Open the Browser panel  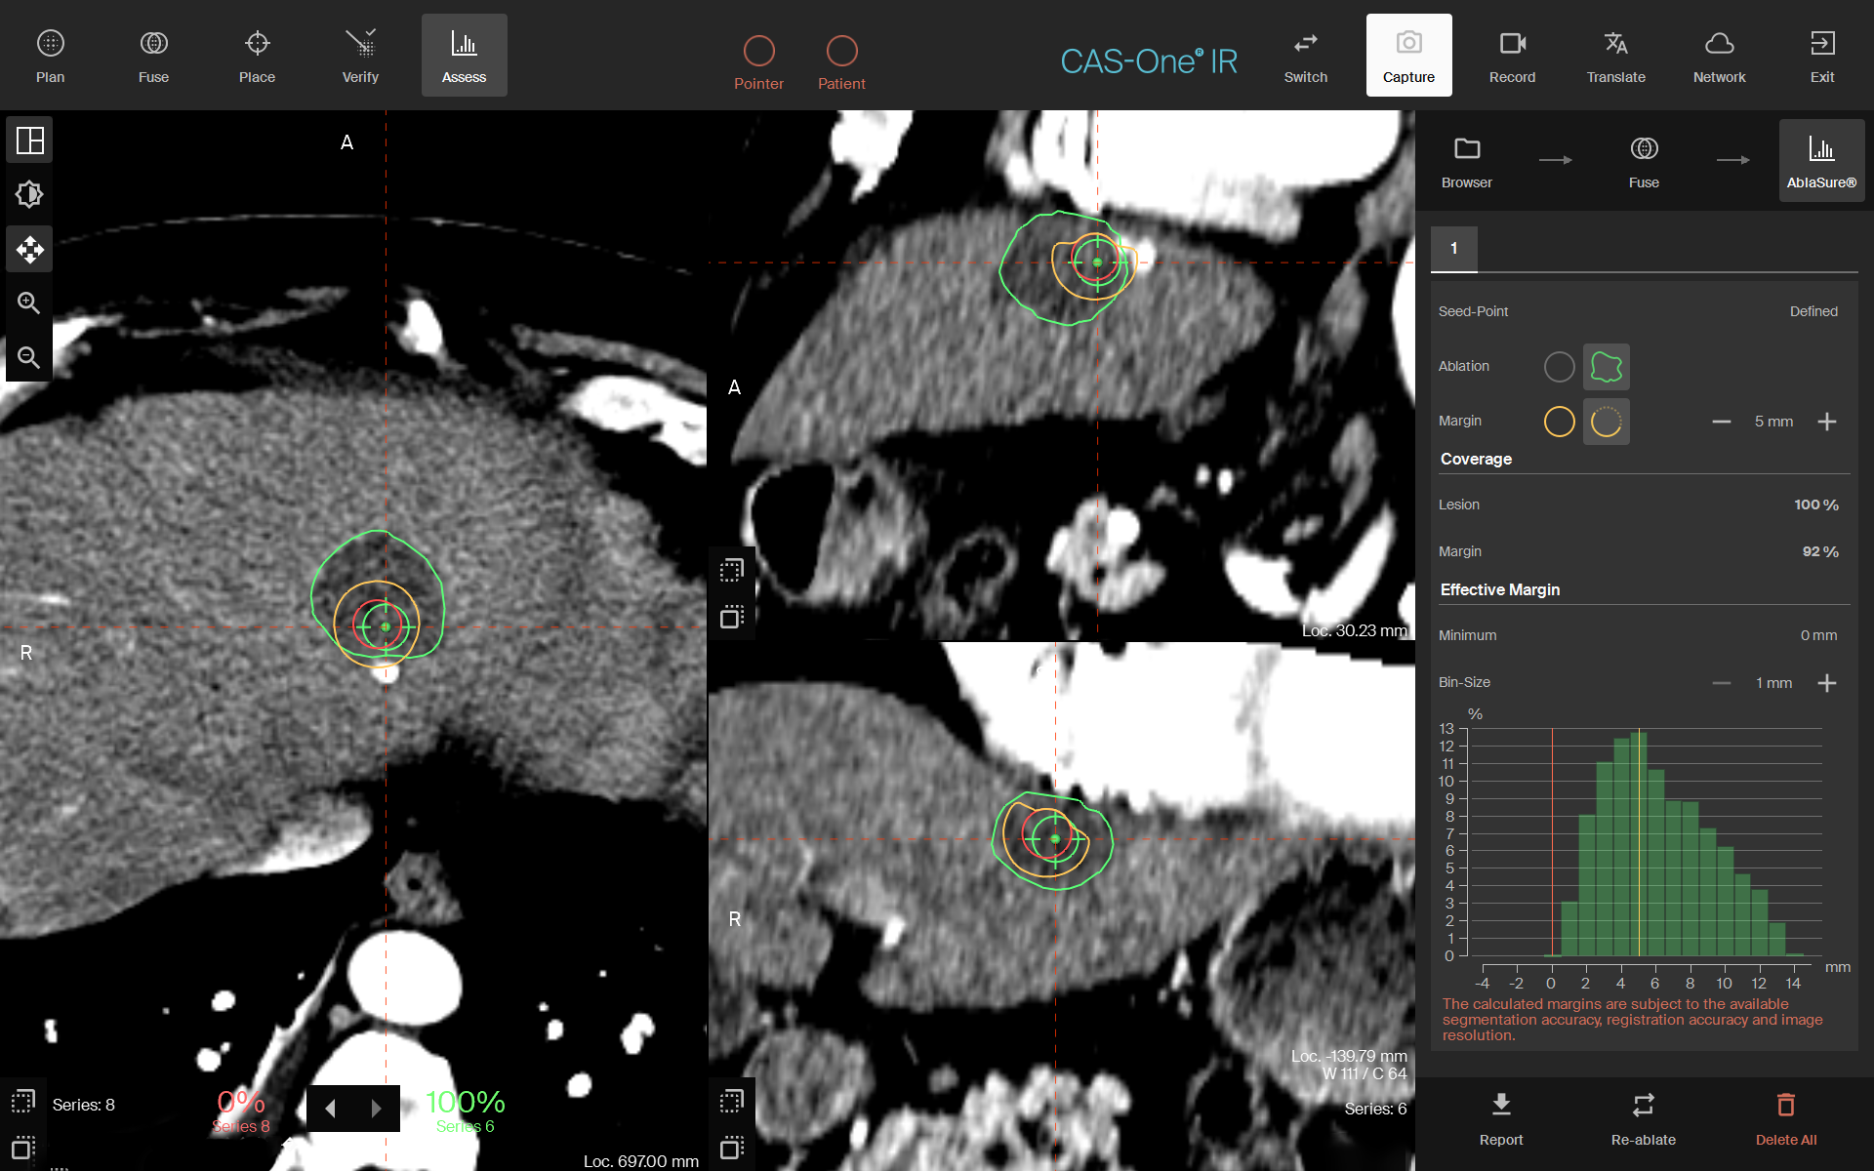[x=1466, y=161]
